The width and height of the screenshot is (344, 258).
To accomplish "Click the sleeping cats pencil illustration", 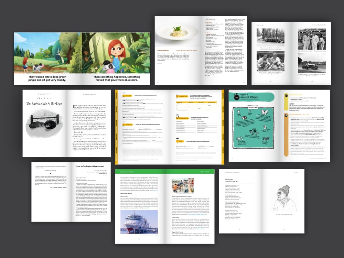I will coord(44,123).
